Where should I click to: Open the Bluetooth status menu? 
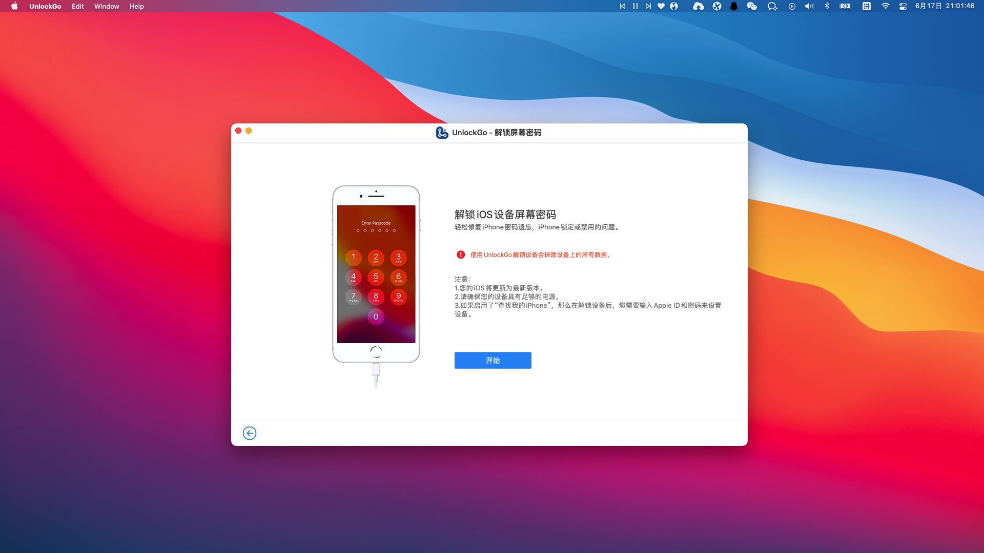coord(827,6)
